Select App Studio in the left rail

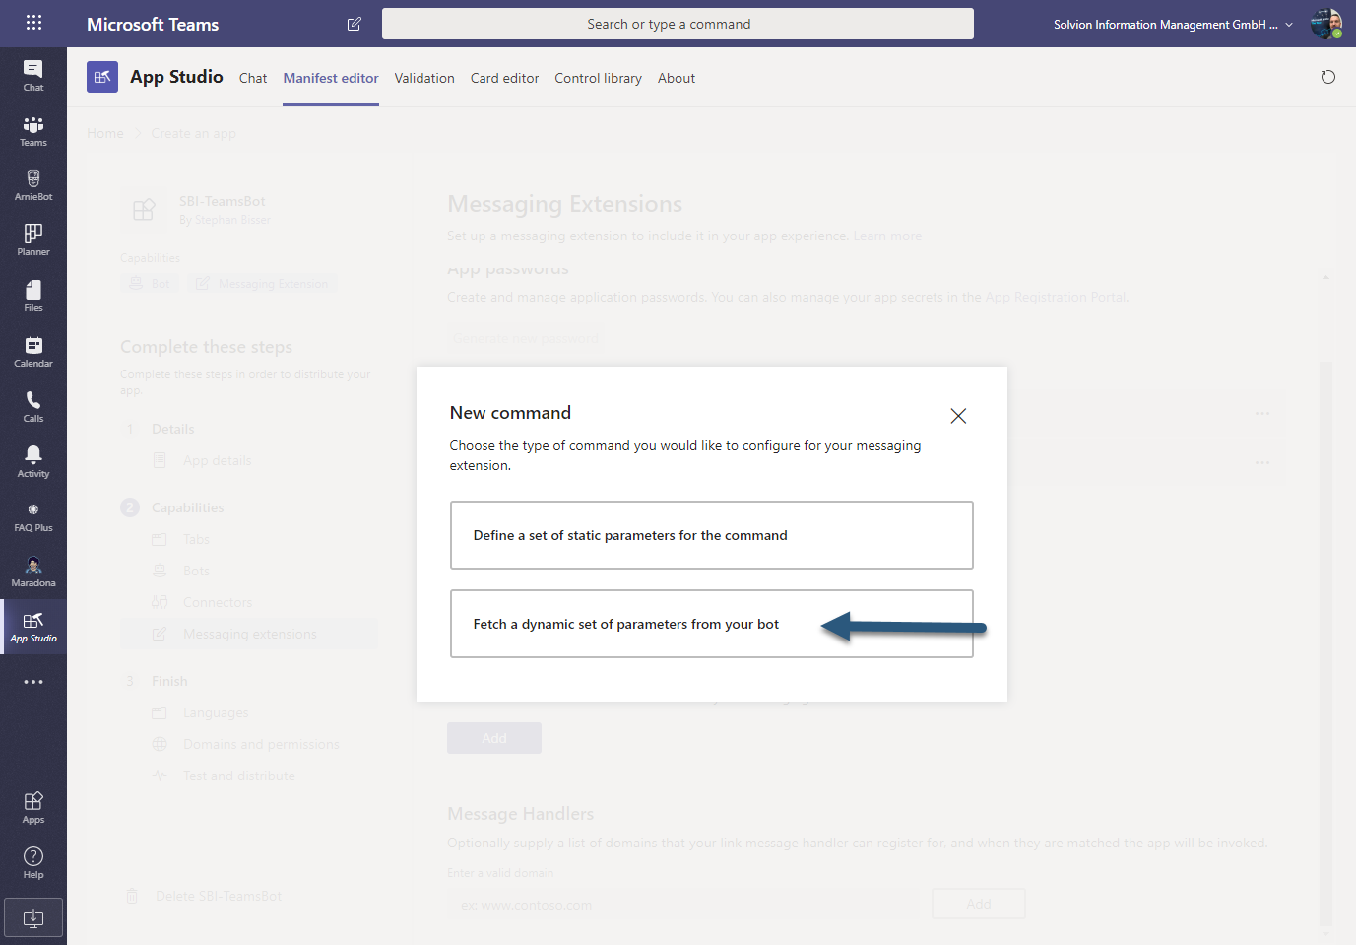(33, 627)
